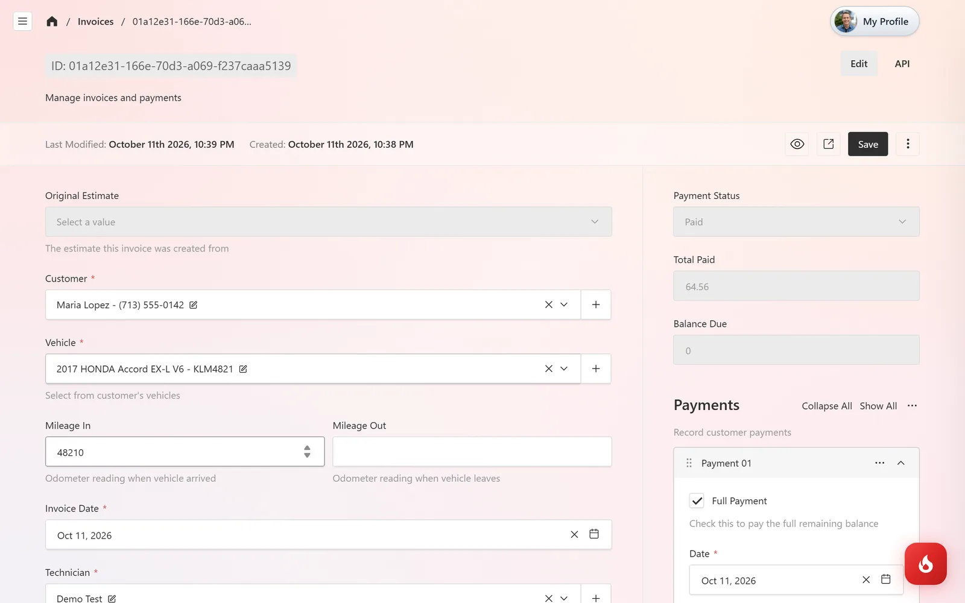The width and height of the screenshot is (965, 603).
Task: Save the invoice
Action: 868,144
